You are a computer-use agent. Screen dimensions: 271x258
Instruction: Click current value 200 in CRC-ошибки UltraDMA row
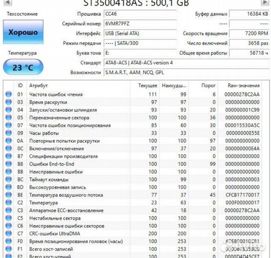click(152, 234)
